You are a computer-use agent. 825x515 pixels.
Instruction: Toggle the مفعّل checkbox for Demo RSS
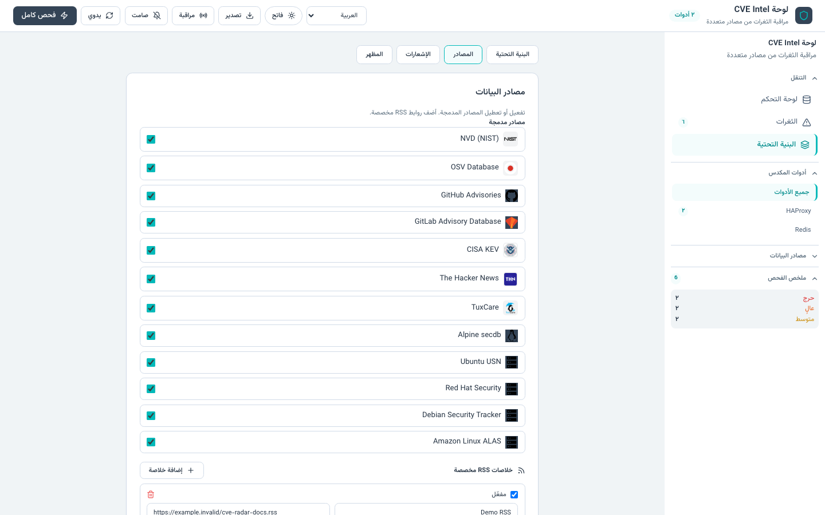(x=514, y=494)
